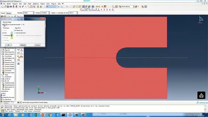208x117 pixels.
Task: Open the Mesh menu
Action: [30, 4]
